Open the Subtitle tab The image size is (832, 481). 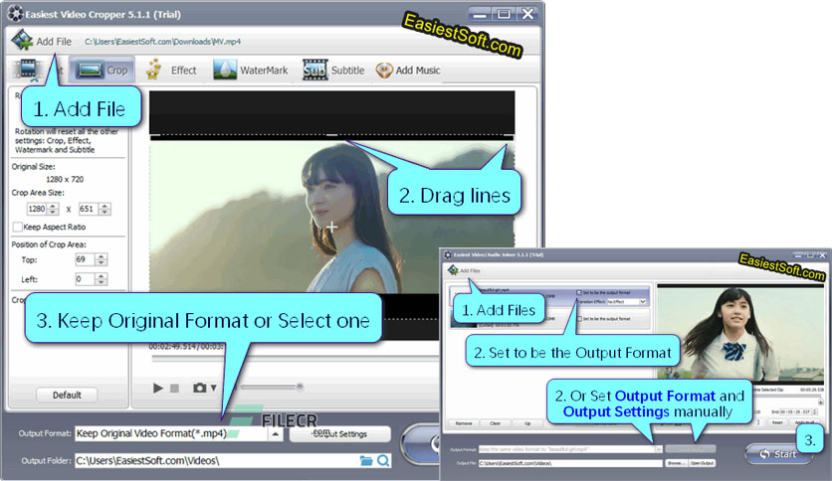(333, 70)
